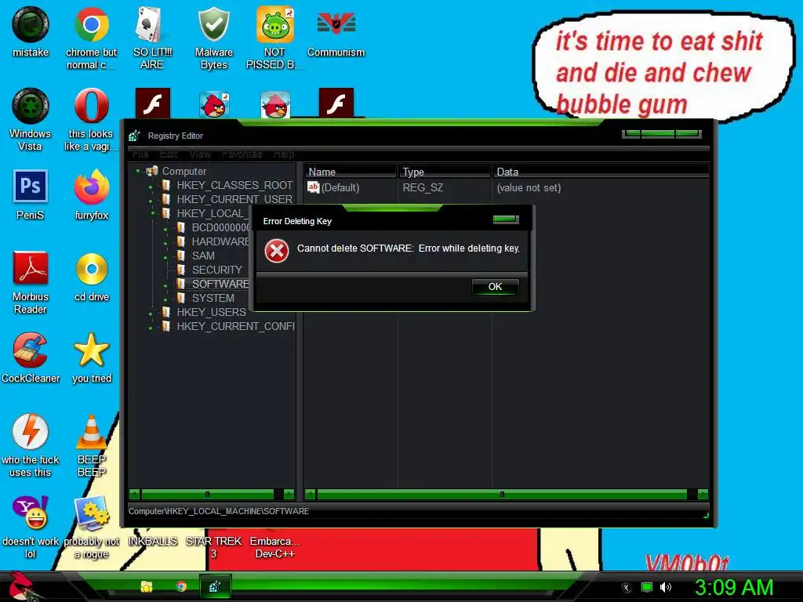This screenshot has width=803, height=602.
Task: Open the volume speaker icon in system tray
Action: 665,587
